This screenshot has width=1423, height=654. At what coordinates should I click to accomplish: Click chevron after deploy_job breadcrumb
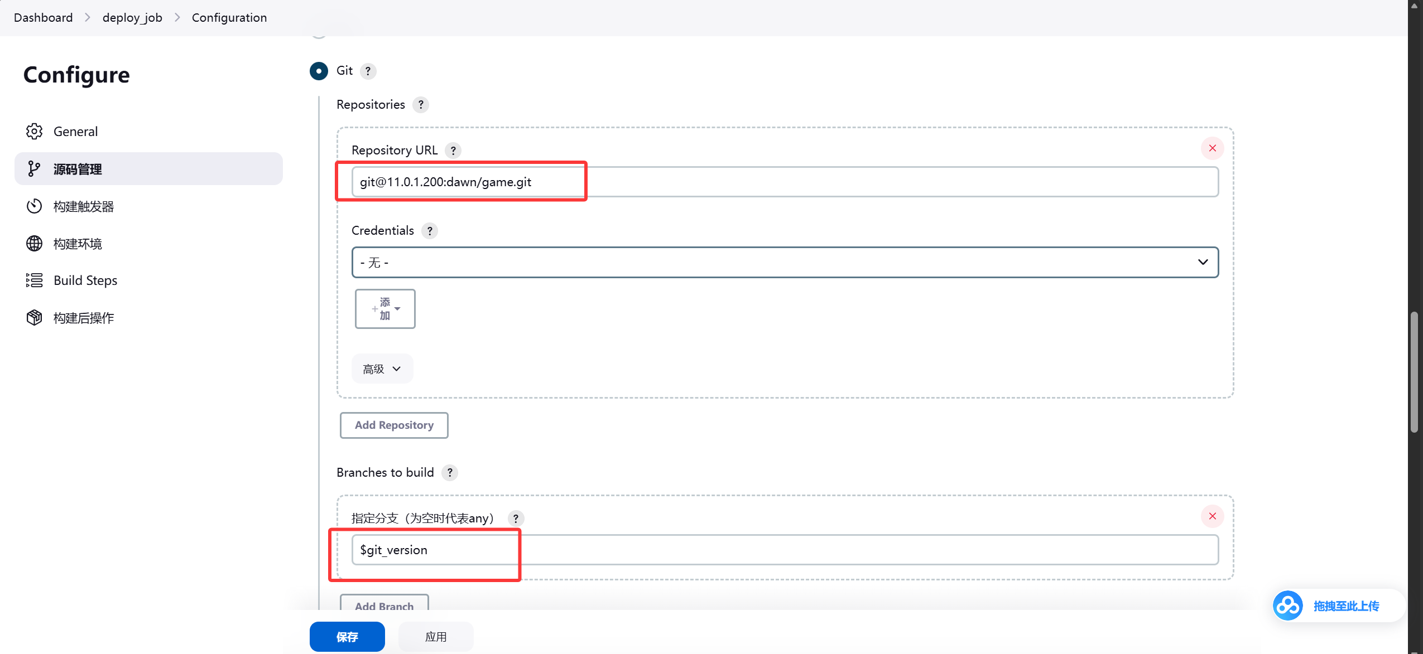[177, 17]
